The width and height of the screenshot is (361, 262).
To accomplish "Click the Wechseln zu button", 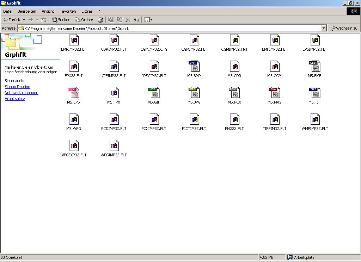I will [344, 28].
